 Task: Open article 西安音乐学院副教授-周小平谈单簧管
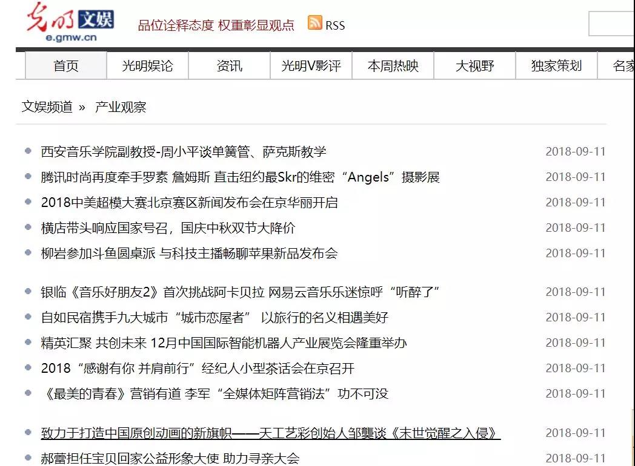click(x=184, y=152)
